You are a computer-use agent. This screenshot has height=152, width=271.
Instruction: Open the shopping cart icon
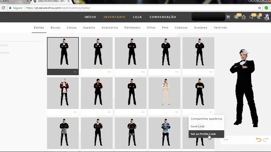pos(228,17)
